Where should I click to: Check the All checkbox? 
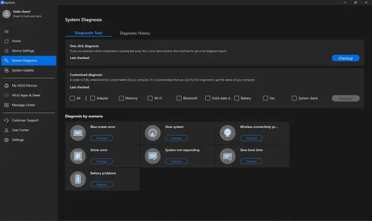click(x=72, y=98)
